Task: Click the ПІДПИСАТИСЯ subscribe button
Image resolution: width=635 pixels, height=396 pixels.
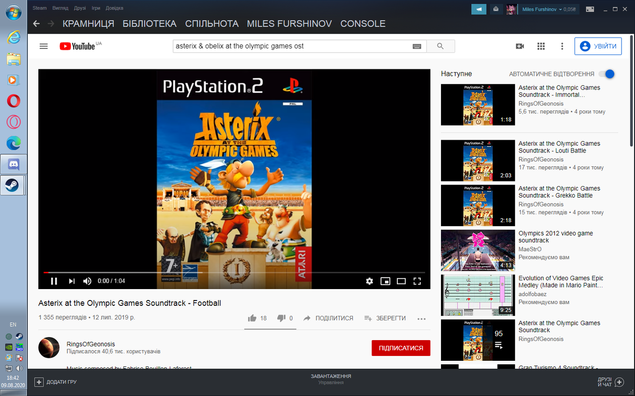Action: tap(401, 348)
